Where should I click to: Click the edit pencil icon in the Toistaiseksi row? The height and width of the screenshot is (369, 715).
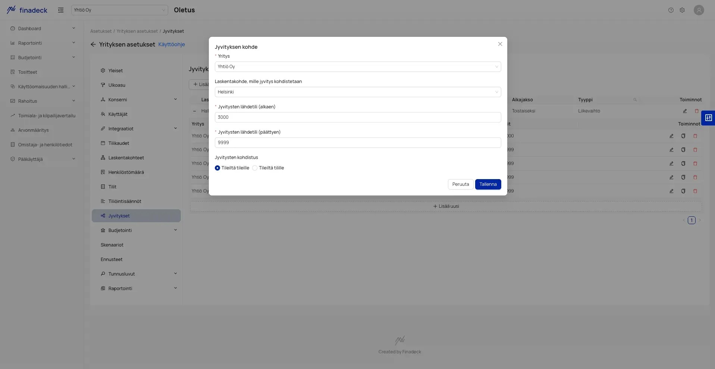click(685, 111)
